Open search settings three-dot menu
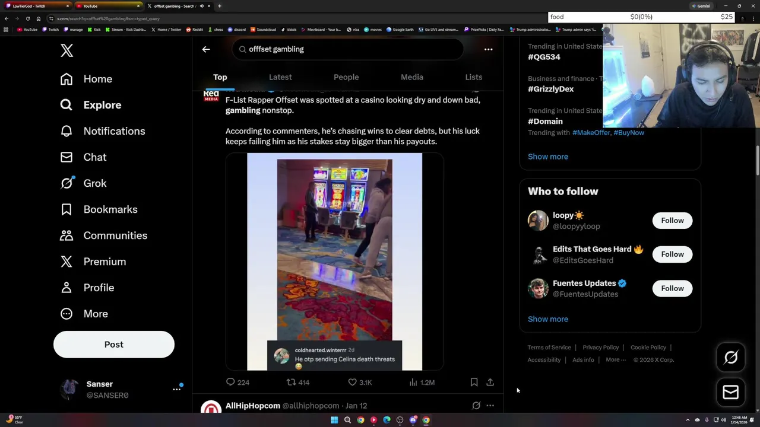Screen dimensions: 760x427 (x=488, y=49)
